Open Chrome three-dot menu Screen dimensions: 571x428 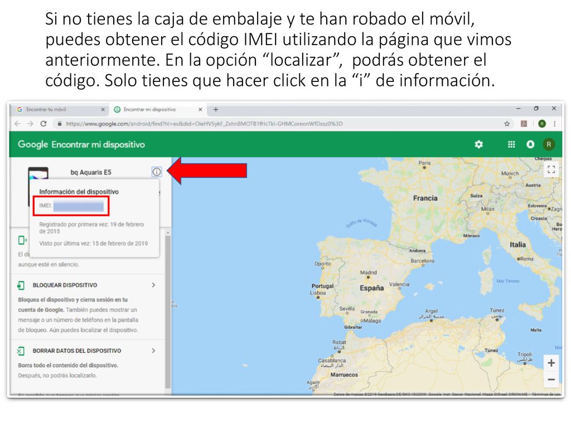pyautogui.click(x=555, y=124)
